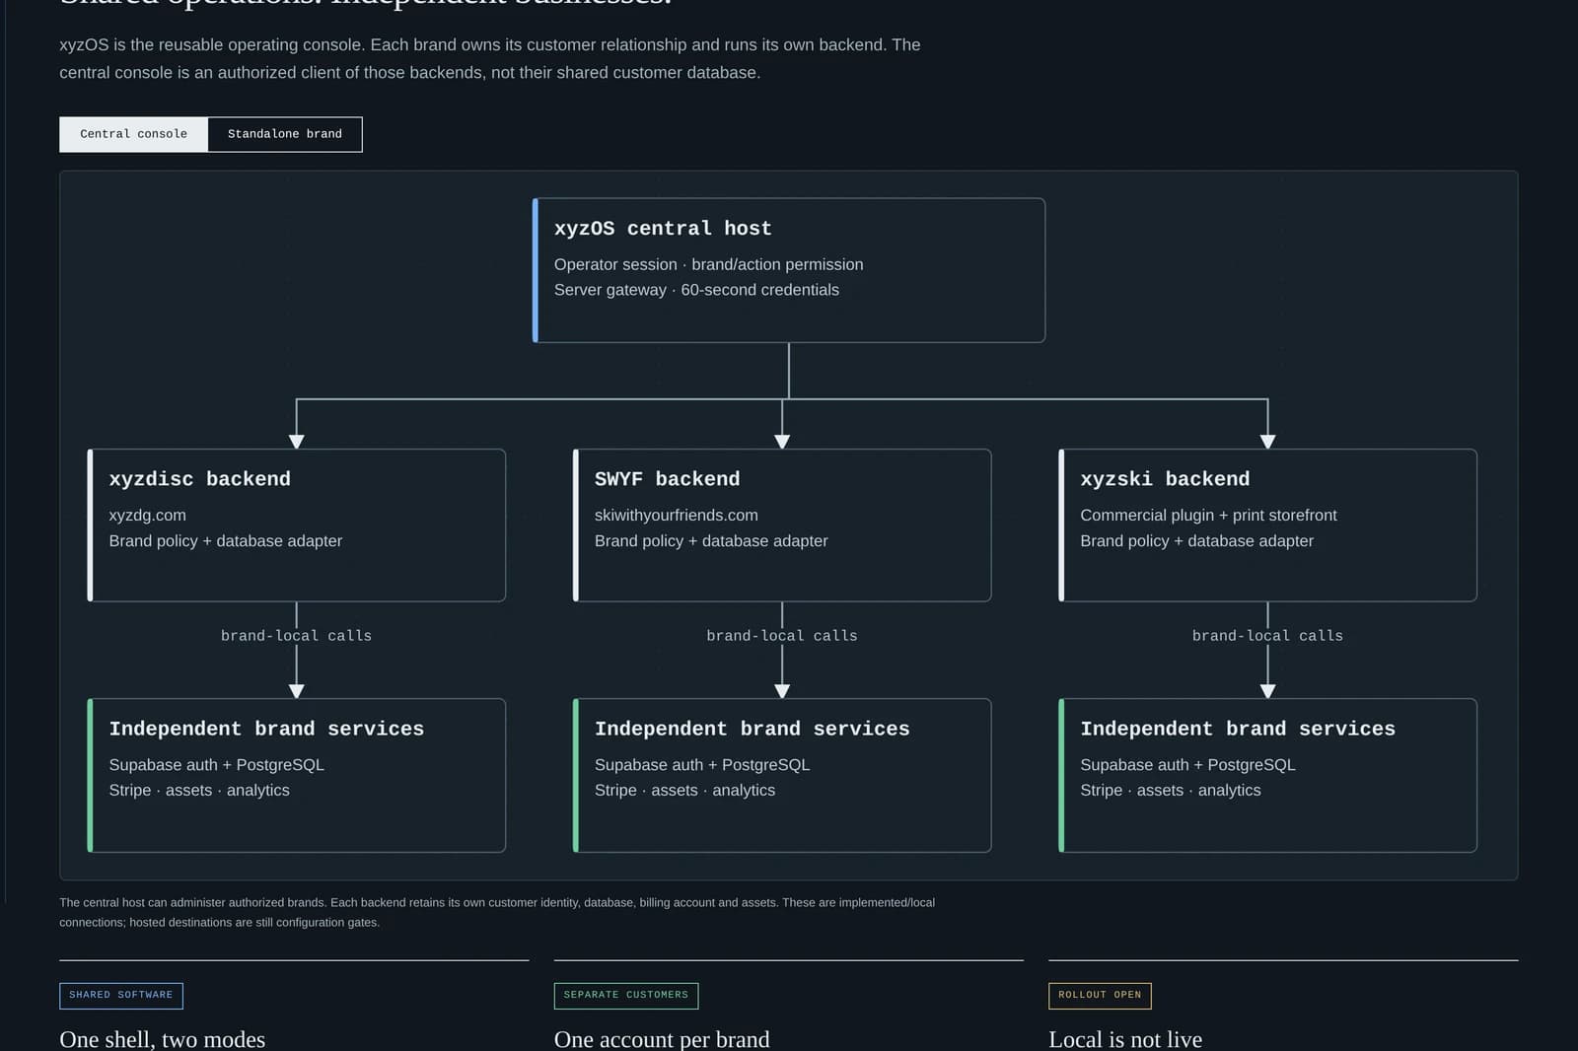The height and width of the screenshot is (1051, 1578).
Task: Click the SEPARATE CUSTOMERS badge
Action: point(626,996)
